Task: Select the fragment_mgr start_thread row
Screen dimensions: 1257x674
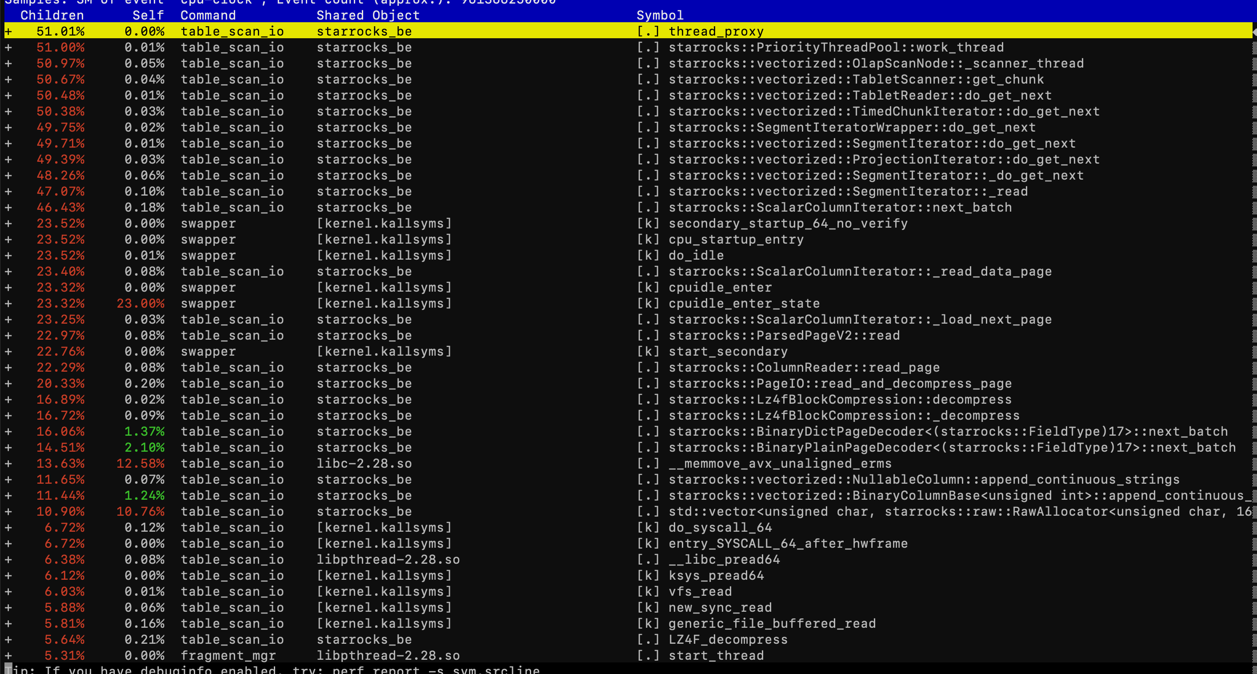Action: (716, 656)
